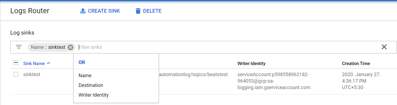Click the Writer Identity column header

(x=251, y=63)
